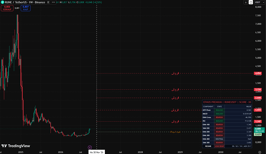Image resolution: width=266 pixels, height=154 pixels.
Task: Select the 3,134 red price label
Action: pos(258,89)
